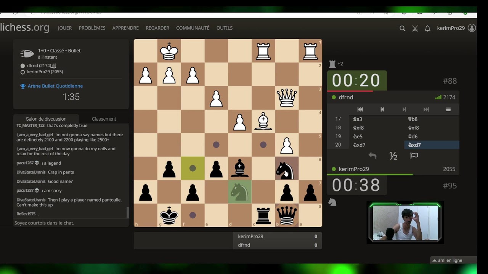Click the signal strength bars icon by 2174
This screenshot has width=488, height=274.
(x=438, y=97)
